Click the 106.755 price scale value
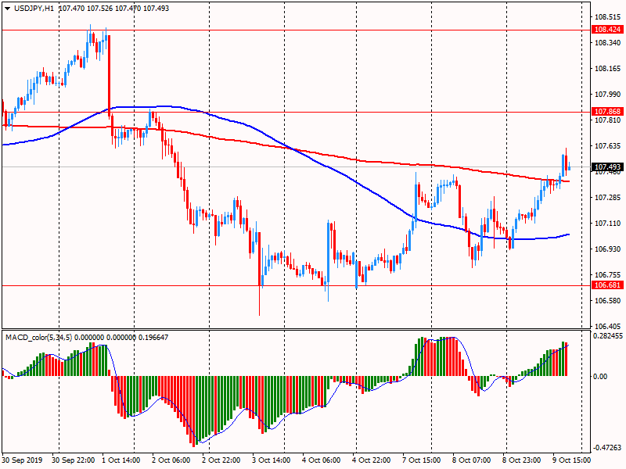 [608, 275]
